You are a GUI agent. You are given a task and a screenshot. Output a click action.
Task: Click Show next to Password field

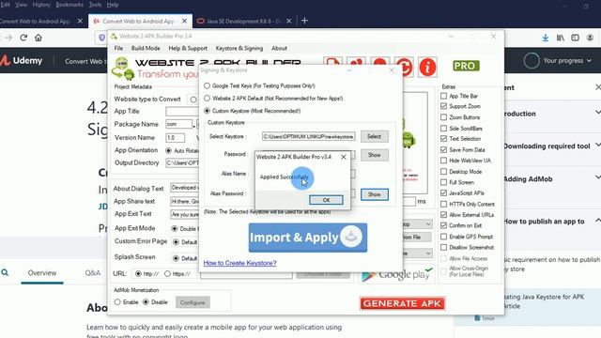(374, 155)
